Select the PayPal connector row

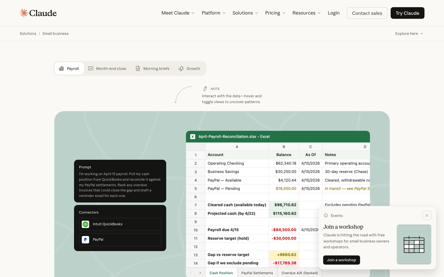pyautogui.click(x=120, y=240)
